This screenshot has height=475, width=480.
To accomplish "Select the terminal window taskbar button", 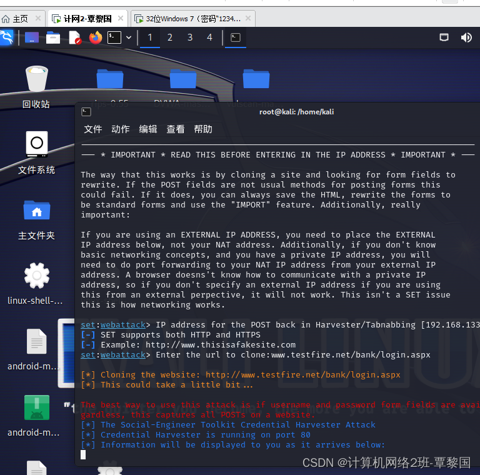I will [x=236, y=37].
